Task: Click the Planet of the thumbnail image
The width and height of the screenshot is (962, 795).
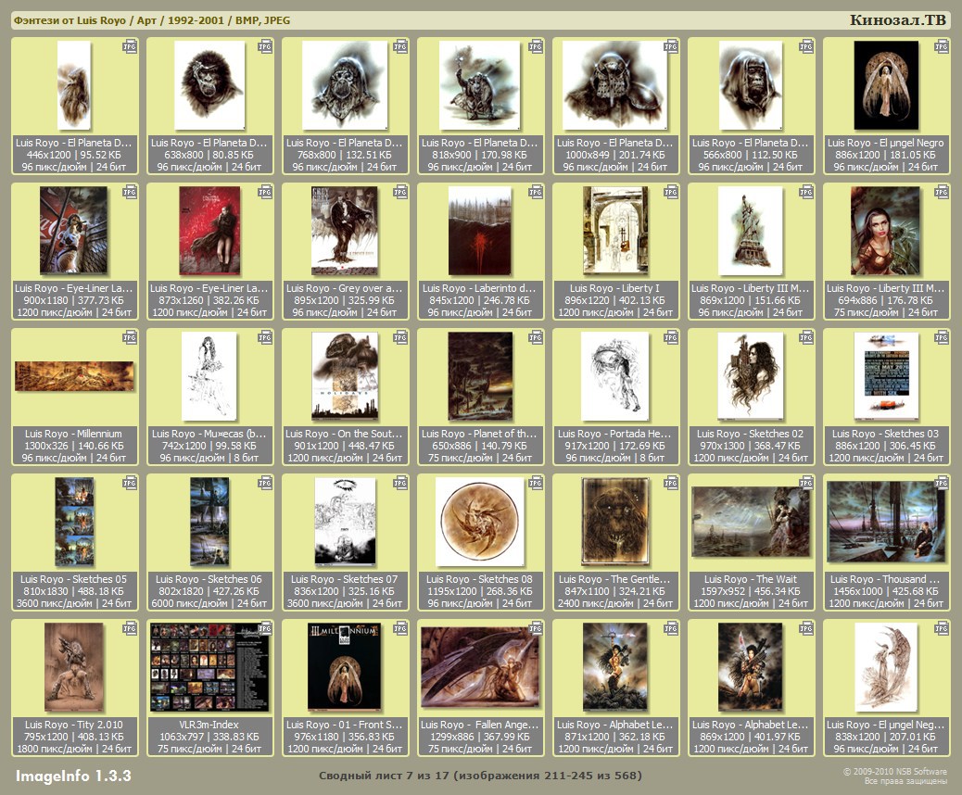Action: [x=479, y=376]
